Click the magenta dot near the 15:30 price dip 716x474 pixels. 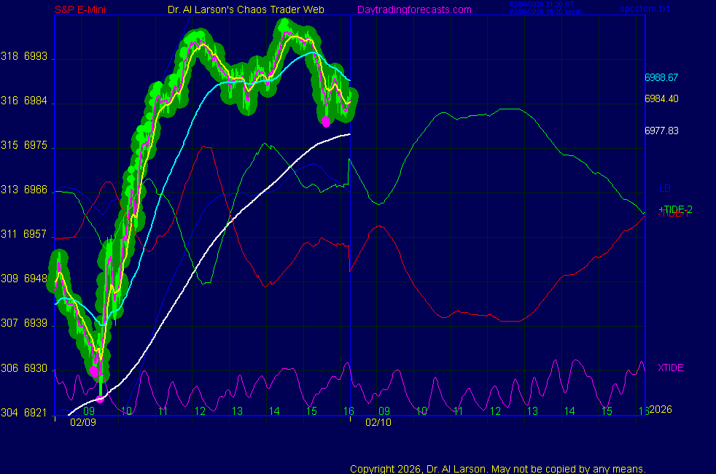click(x=325, y=122)
